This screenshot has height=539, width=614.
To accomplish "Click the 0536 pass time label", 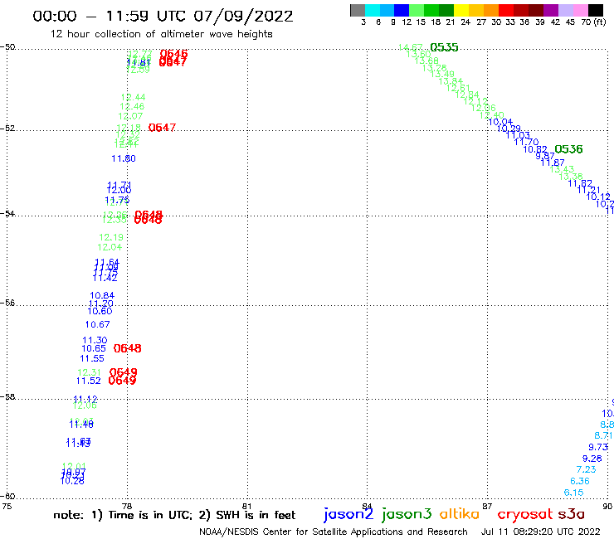I will [x=568, y=149].
